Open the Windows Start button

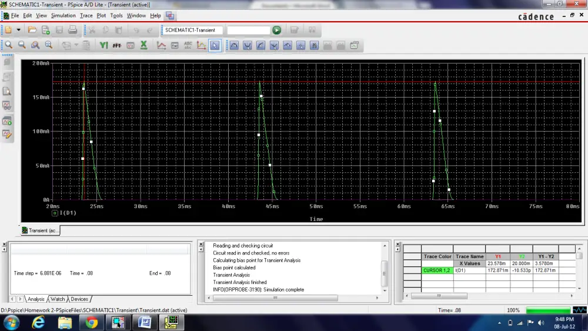point(11,322)
